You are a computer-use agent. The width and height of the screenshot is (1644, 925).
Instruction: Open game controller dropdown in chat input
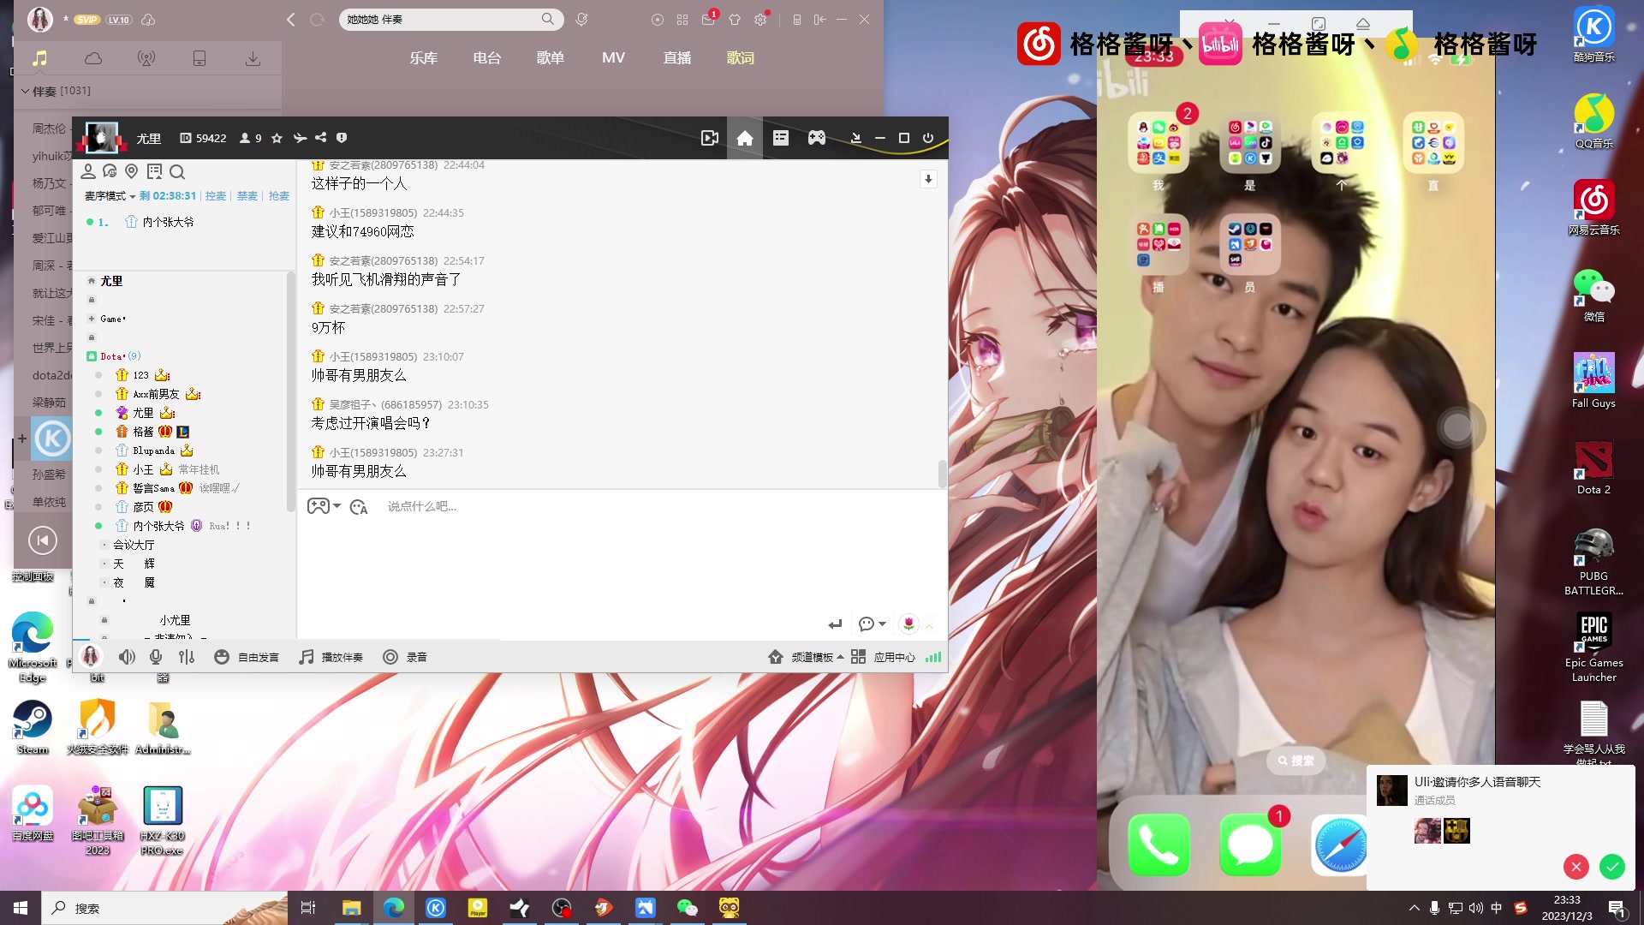tap(325, 506)
